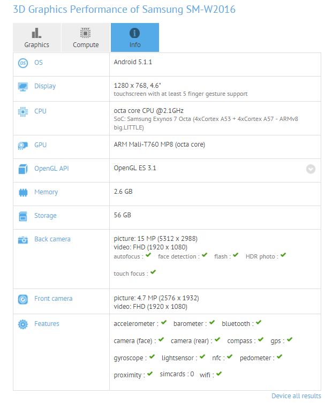325x410 pixels.
Task: Click the GPU card icon
Action: (22, 145)
